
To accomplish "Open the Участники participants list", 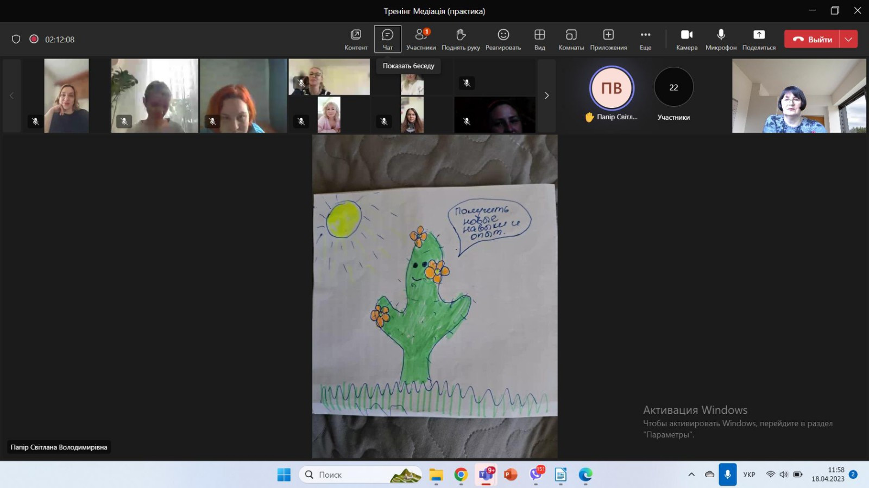I will point(421,39).
